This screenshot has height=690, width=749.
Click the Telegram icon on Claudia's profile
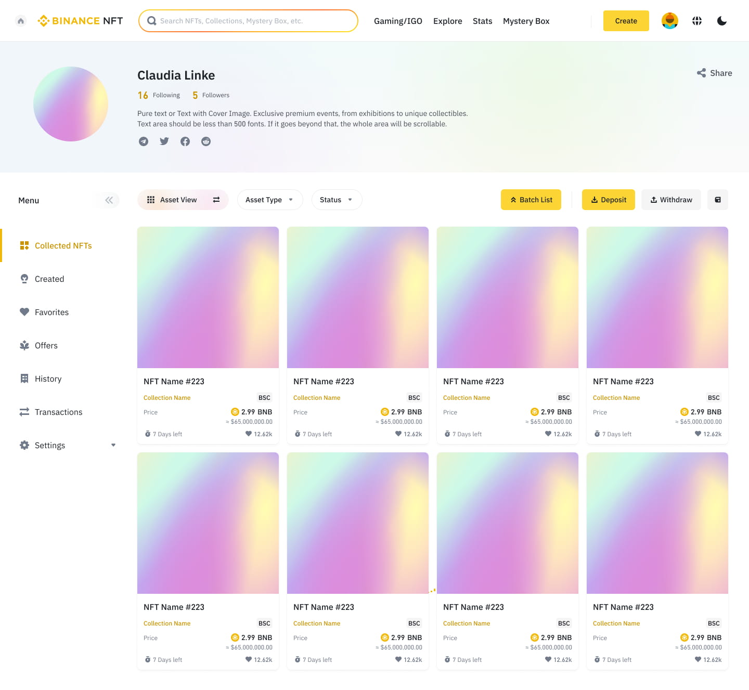pos(144,141)
